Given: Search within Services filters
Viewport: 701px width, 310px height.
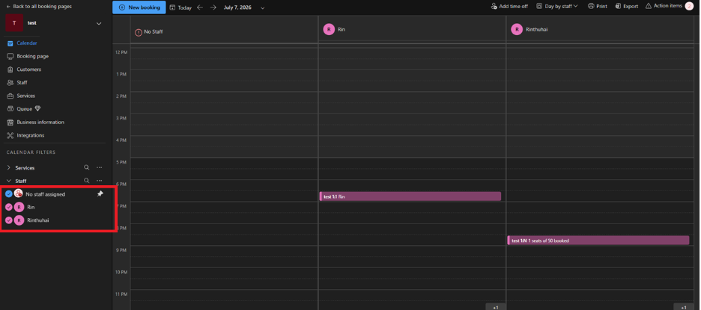Looking at the screenshot, I should click(87, 168).
